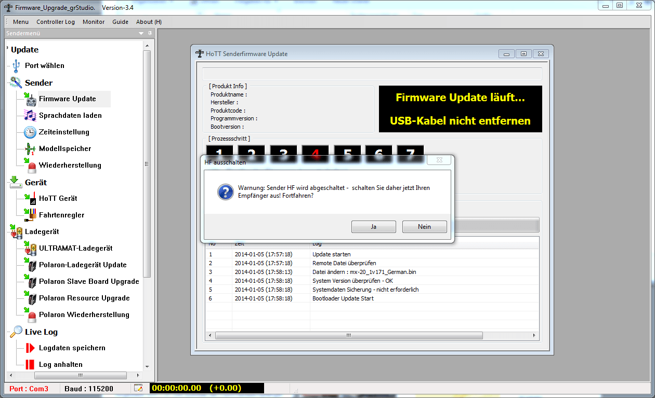
Task: Click "Baud : 115200" in the status bar
Action: (89, 389)
